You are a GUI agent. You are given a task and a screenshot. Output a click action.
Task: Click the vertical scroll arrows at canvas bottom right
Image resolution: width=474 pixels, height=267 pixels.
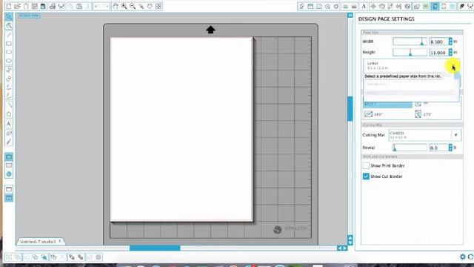350,240
